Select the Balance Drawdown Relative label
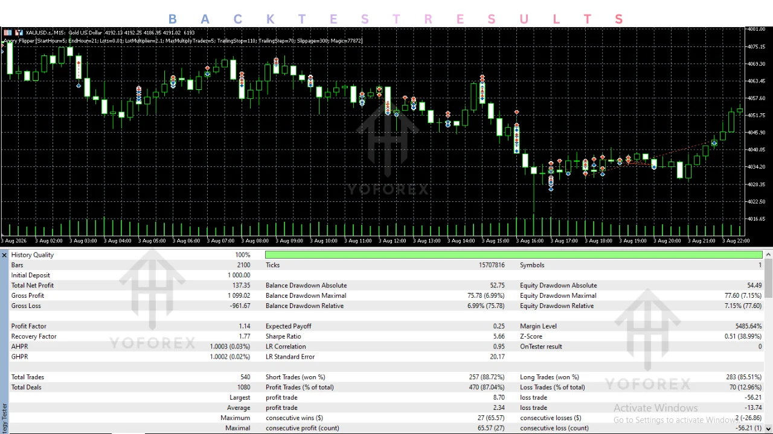Image resolution: width=773 pixels, height=434 pixels. click(304, 306)
